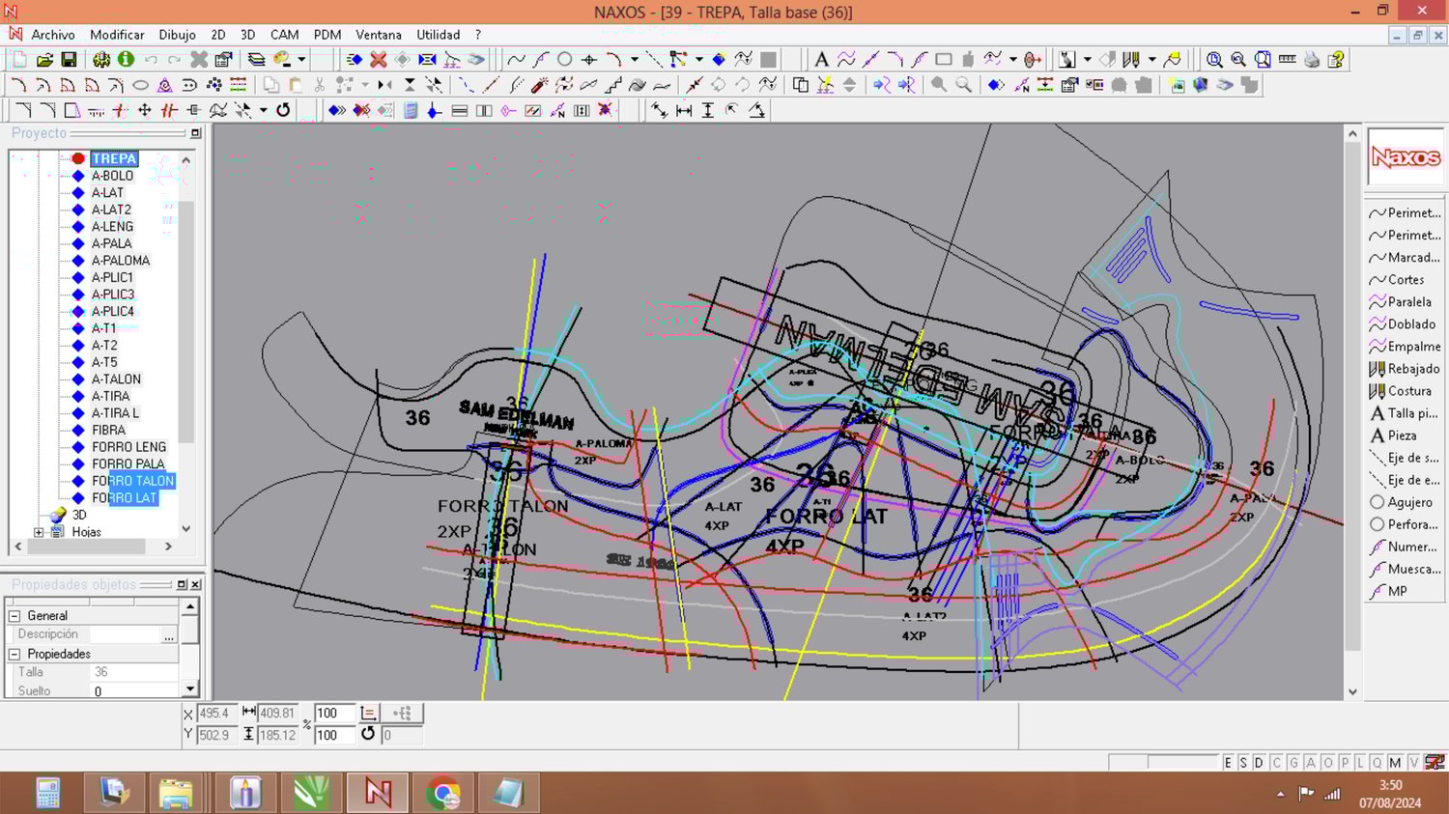Select the ellipse tool in second toolbar
Image resolution: width=1449 pixels, height=814 pixels.
click(x=140, y=85)
